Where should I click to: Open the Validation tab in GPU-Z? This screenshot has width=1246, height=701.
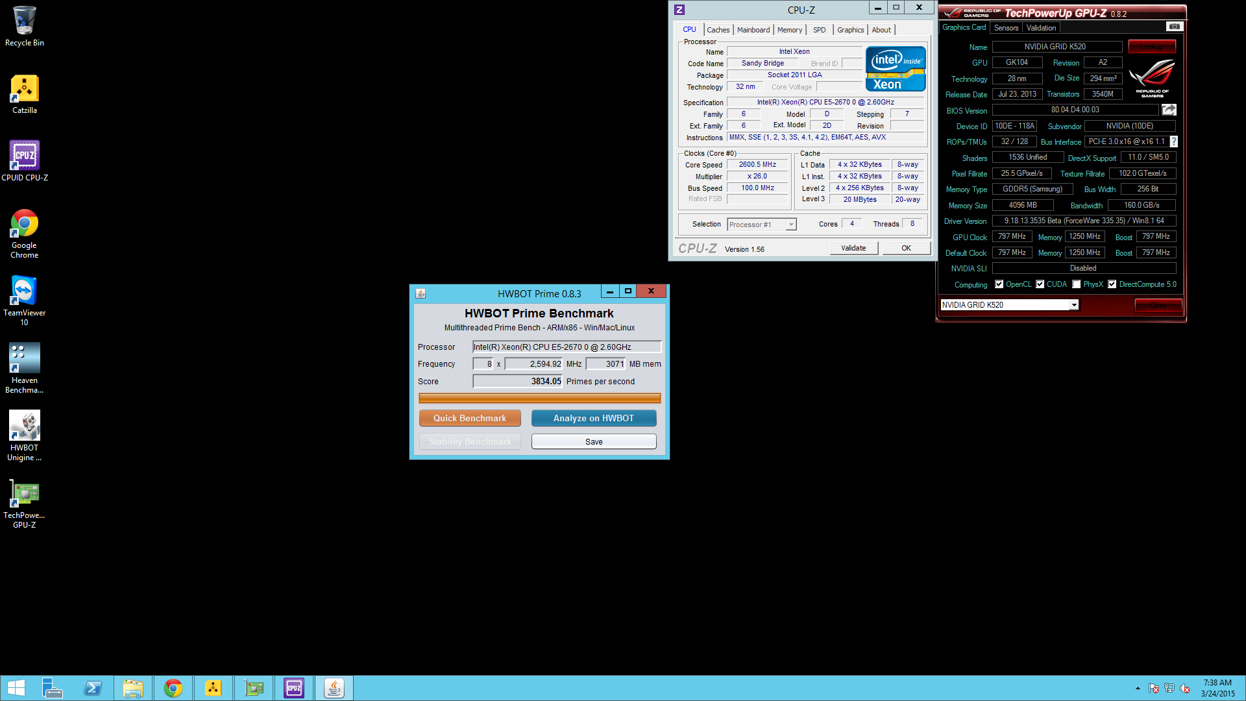click(x=1041, y=28)
